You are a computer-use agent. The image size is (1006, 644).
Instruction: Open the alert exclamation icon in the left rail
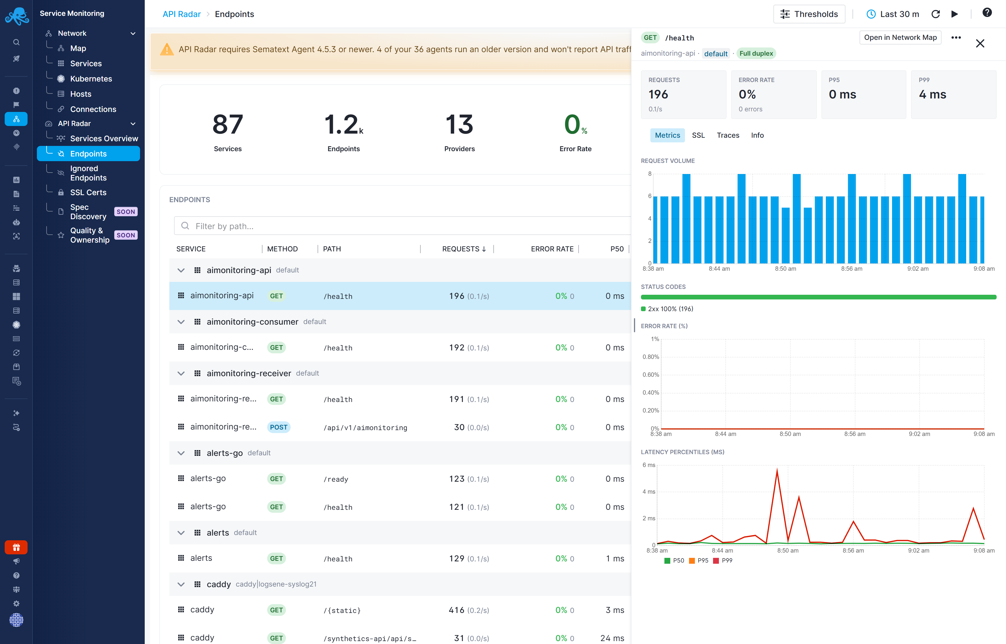16,91
